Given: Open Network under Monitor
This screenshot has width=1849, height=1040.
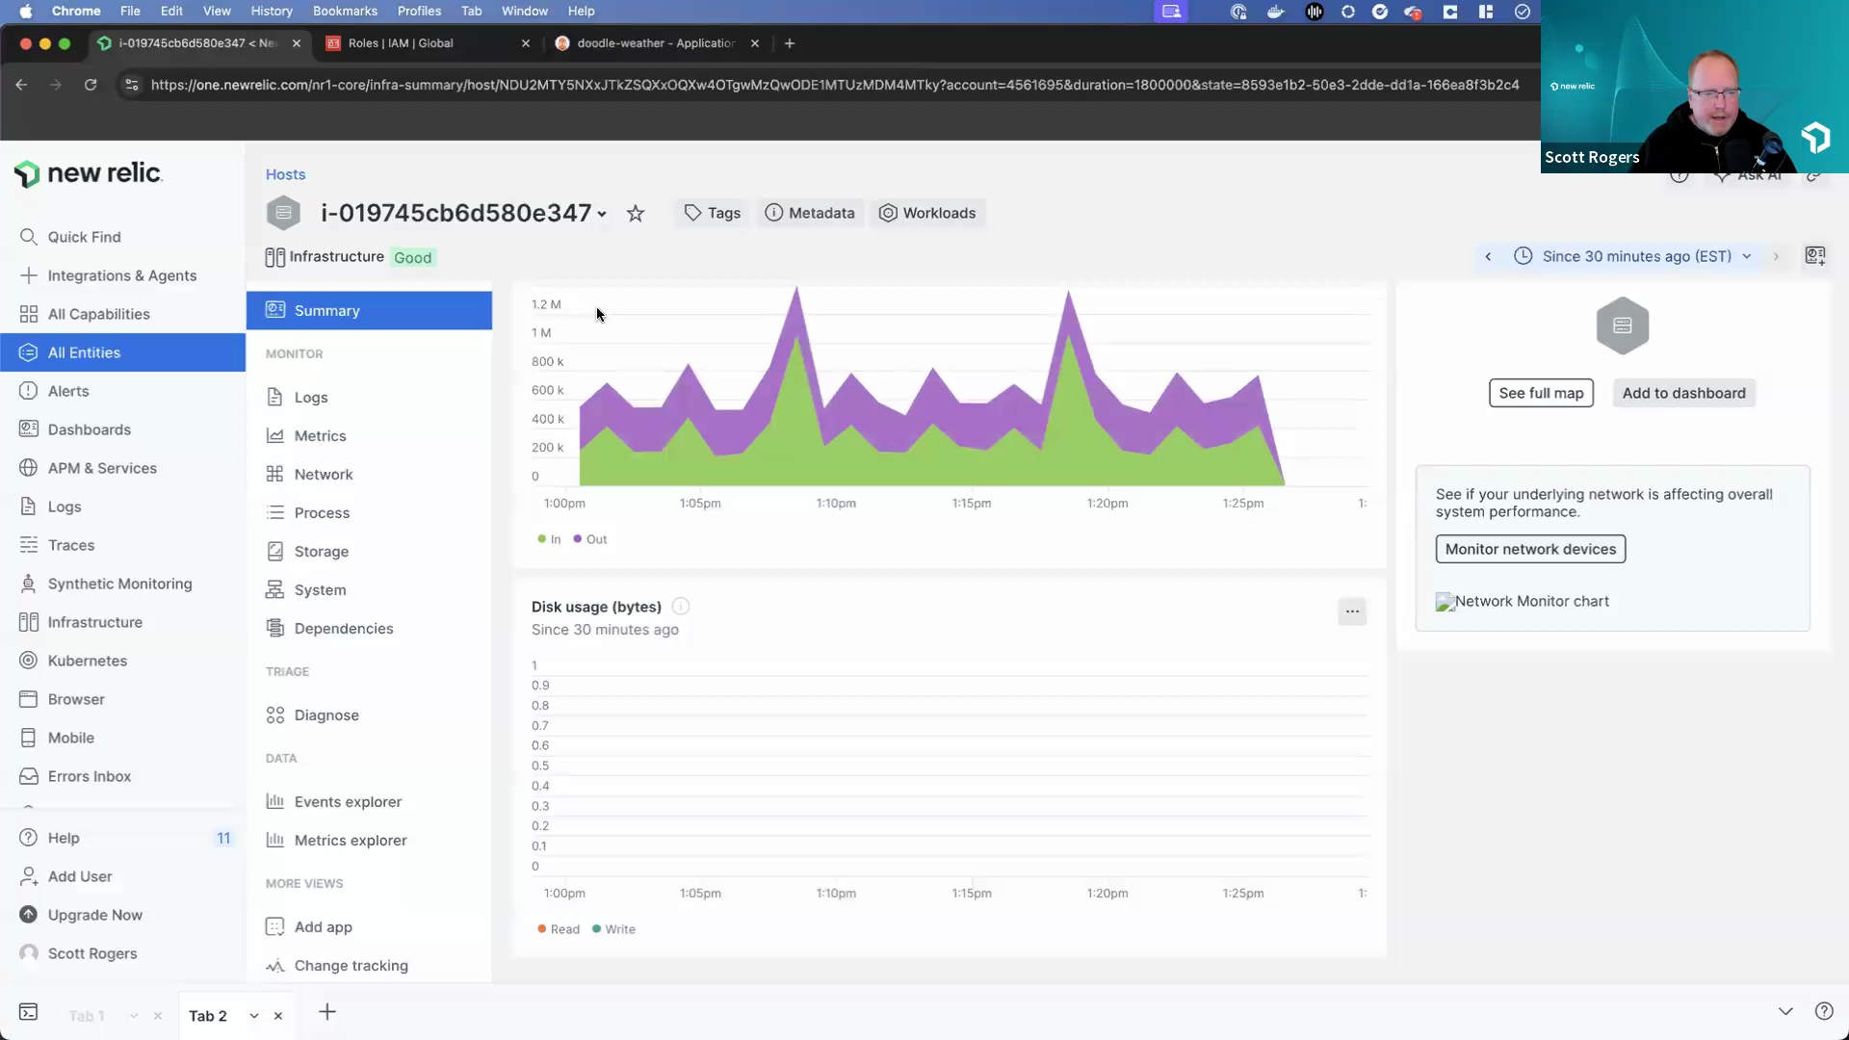Looking at the screenshot, I should (324, 475).
